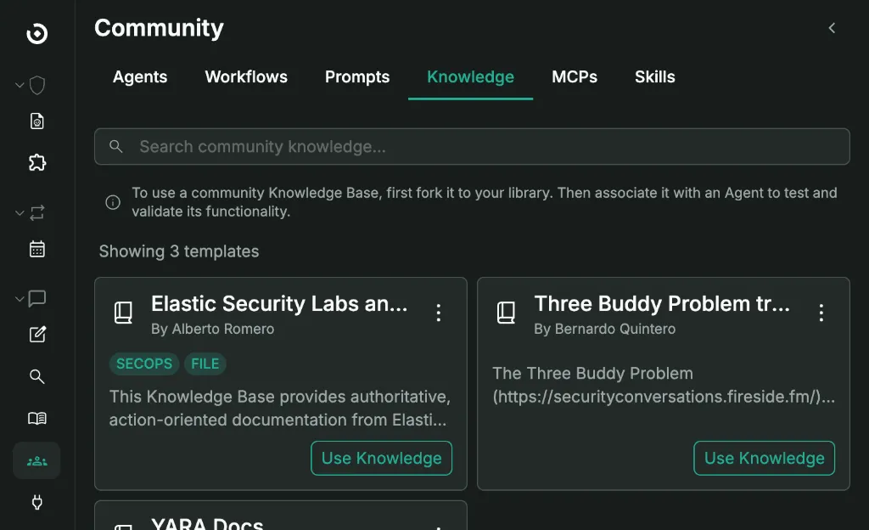
Task: Select the highlighted Community people icon
Action: click(x=36, y=460)
